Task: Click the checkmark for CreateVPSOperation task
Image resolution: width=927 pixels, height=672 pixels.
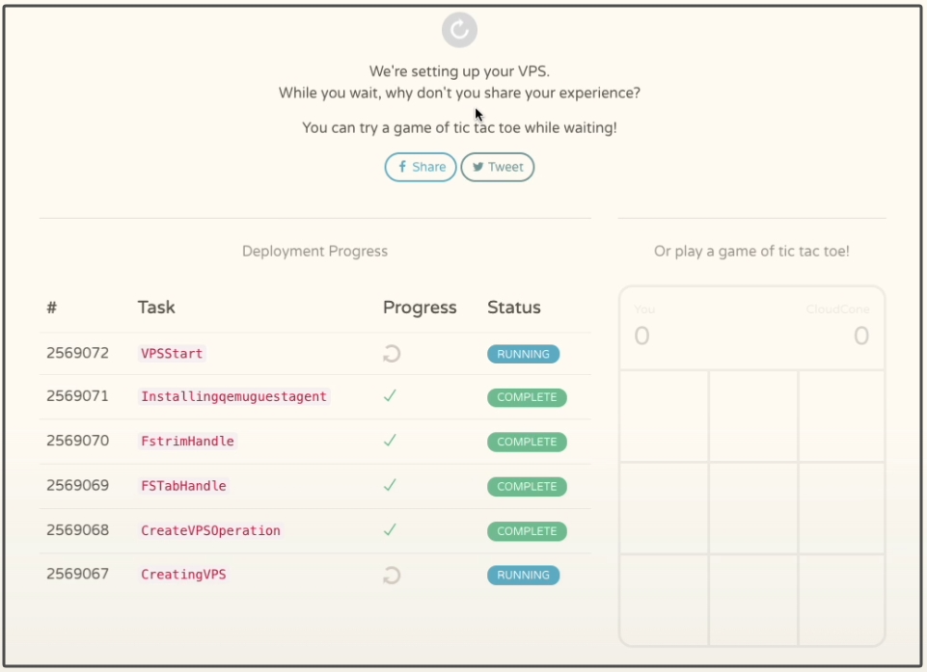Action: pyautogui.click(x=390, y=529)
